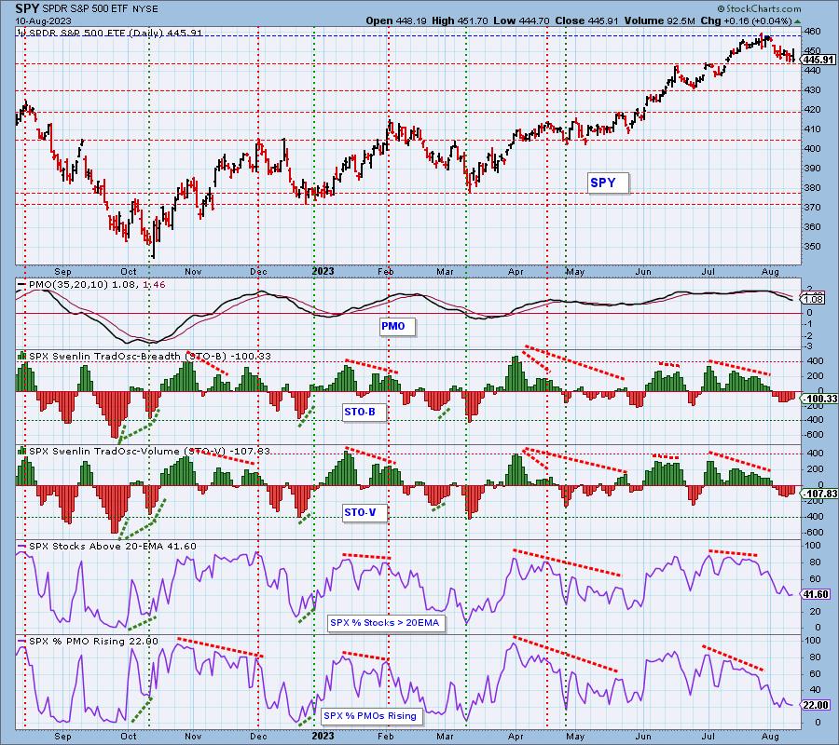
Task: Click the 'PMO(35,20,10) 1.08, 1.46' legend text
Action: 97,285
